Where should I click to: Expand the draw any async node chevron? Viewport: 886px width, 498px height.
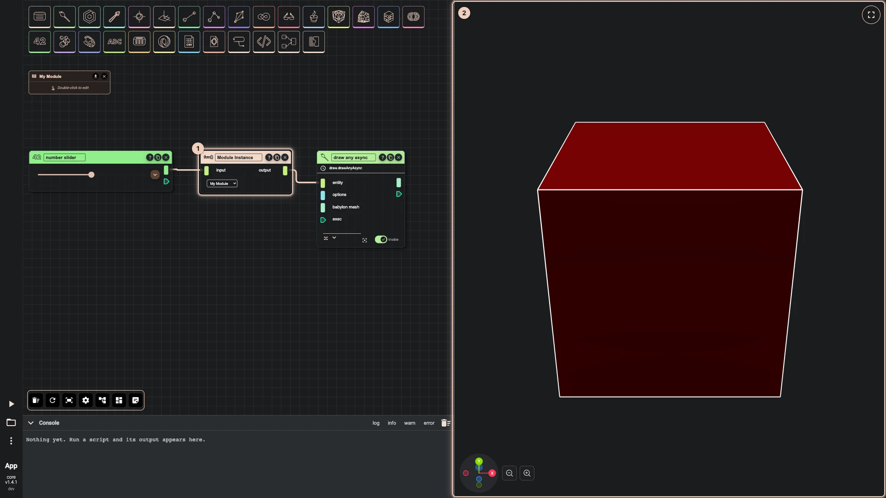pyautogui.click(x=334, y=237)
